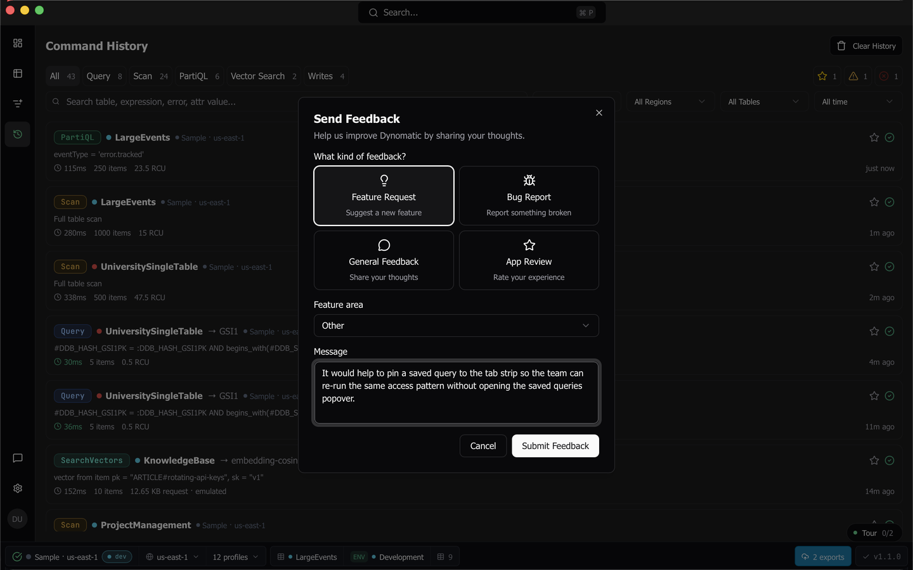
Task: Open the Feature area dropdown
Action: coord(456,326)
